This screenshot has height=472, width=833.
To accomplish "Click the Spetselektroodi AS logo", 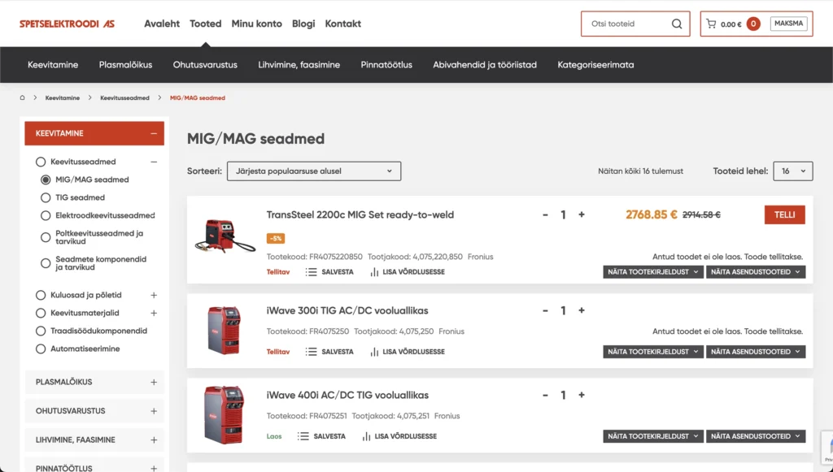I will click(67, 24).
